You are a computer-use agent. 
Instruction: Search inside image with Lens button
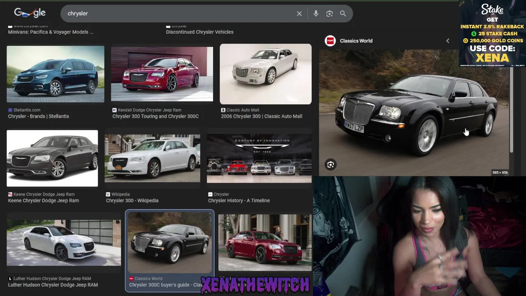tap(330, 165)
